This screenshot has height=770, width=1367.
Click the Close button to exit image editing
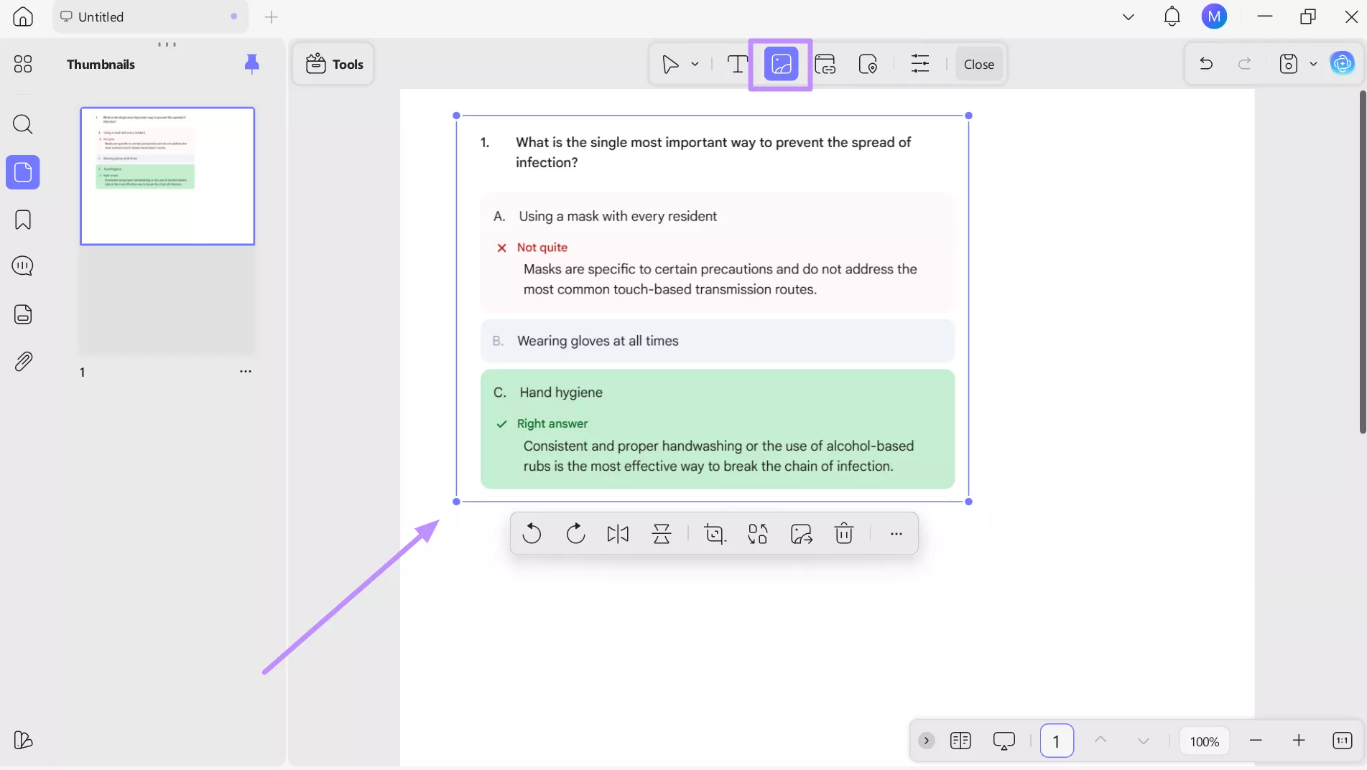click(x=978, y=64)
